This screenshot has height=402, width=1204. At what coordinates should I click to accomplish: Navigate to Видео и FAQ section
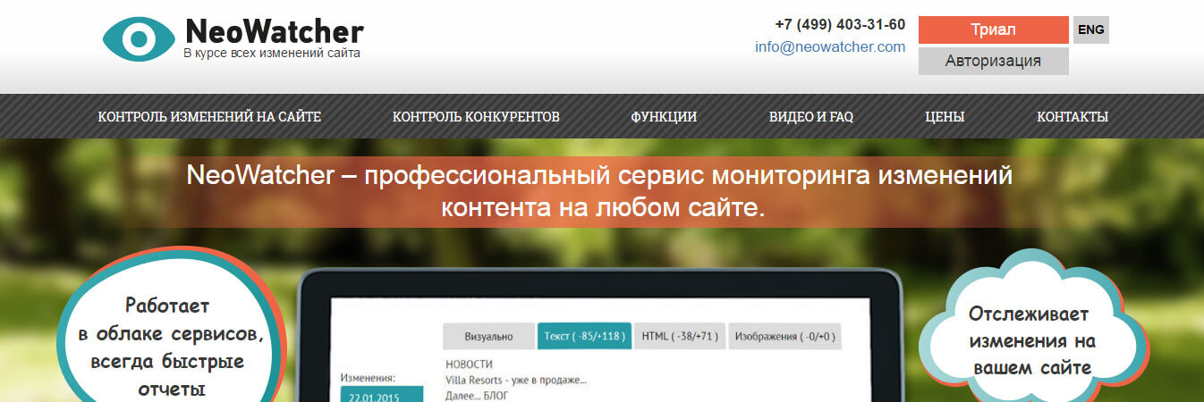click(x=810, y=117)
